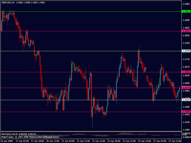The height and width of the screenshot is (143, 191).
Task: Click the 21 Apr 05:00 time label
Action: [68, 141]
